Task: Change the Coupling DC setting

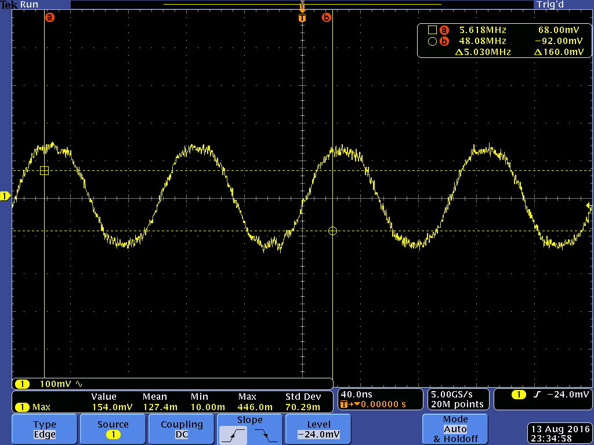Action: pyautogui.click(x=182, y=429)
